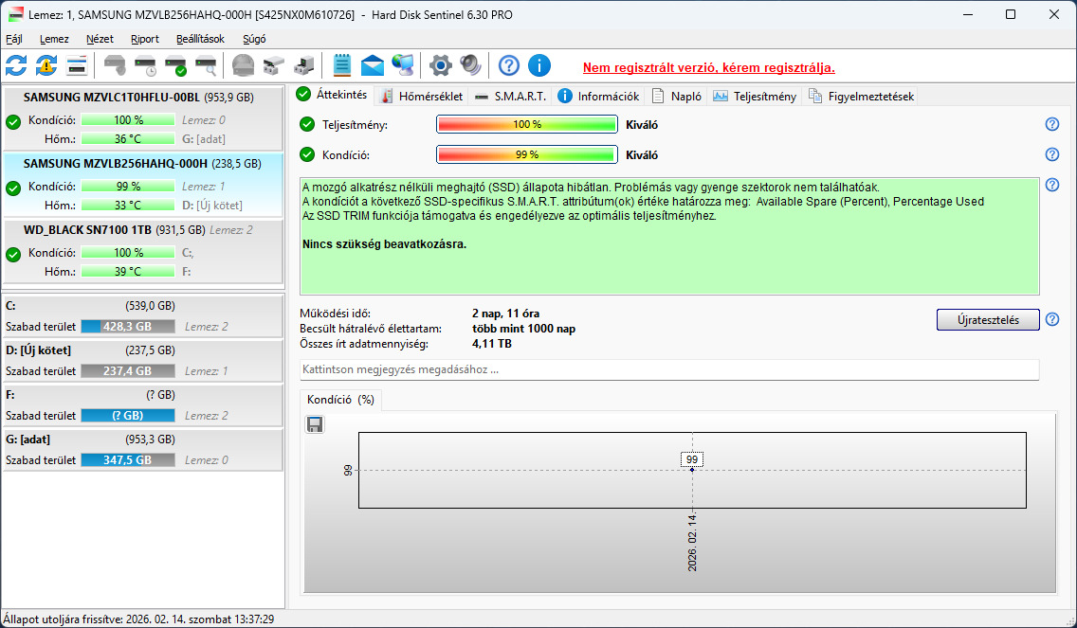Screen dimensions: 1077x628
Task: Click the disk with drawers toolbar icon
Action: click(273, 66)
